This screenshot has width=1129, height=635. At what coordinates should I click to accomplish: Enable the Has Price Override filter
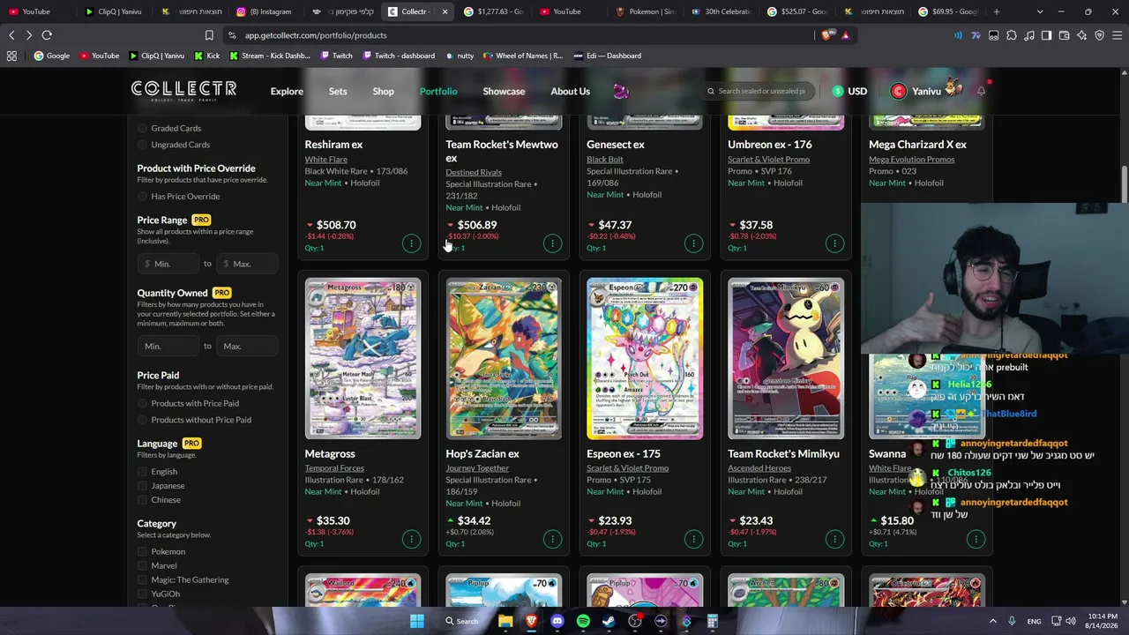click(142, 197)
